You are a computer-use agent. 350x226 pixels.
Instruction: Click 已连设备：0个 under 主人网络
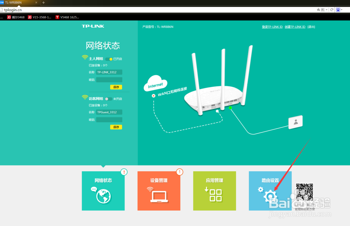pos(98,65)
